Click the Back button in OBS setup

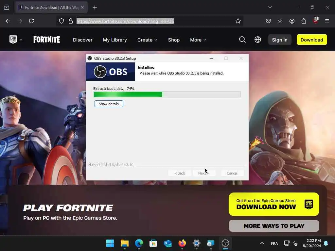click(180, 173)
